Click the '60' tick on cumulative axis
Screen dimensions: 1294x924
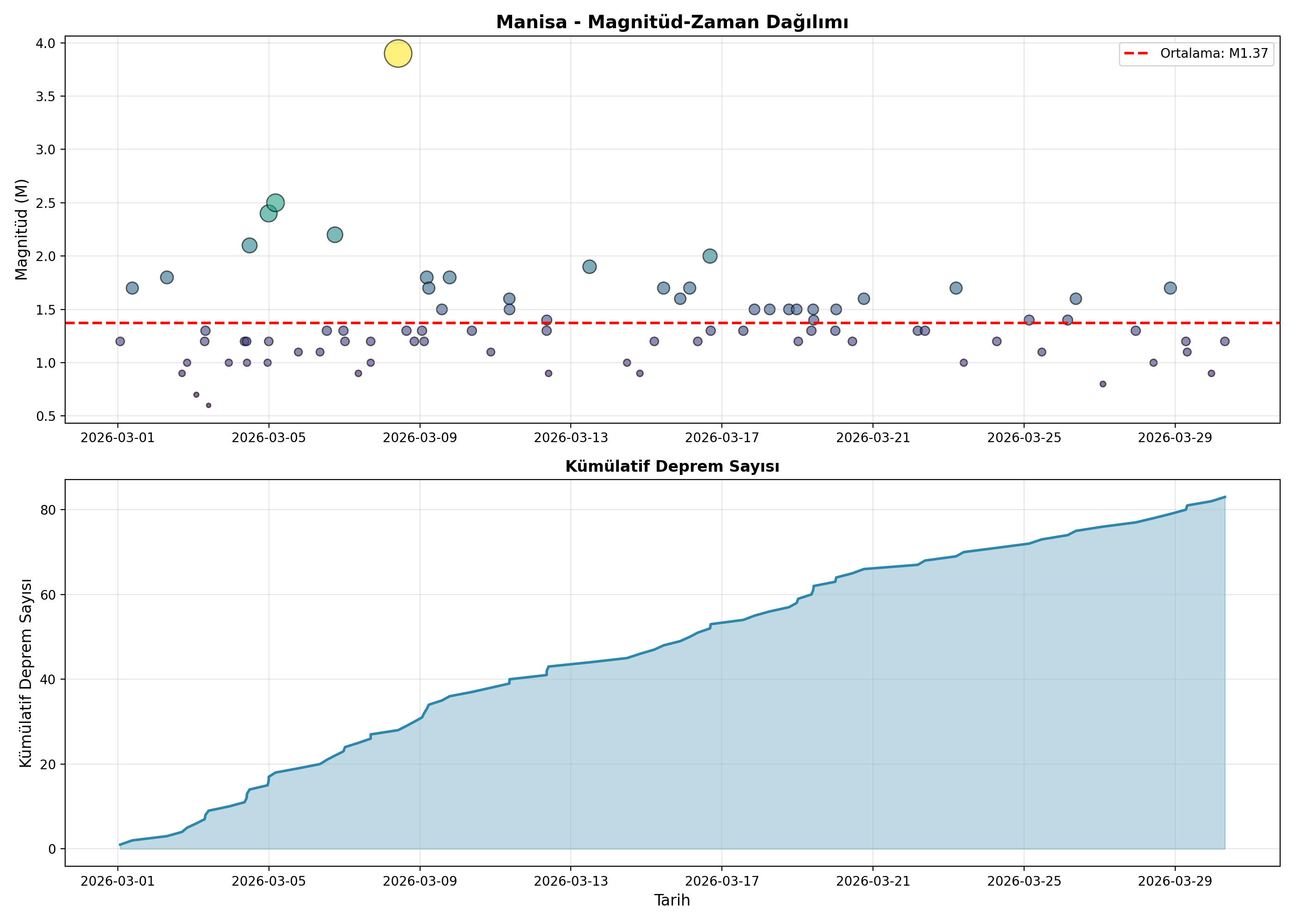(x=49, y=595)
